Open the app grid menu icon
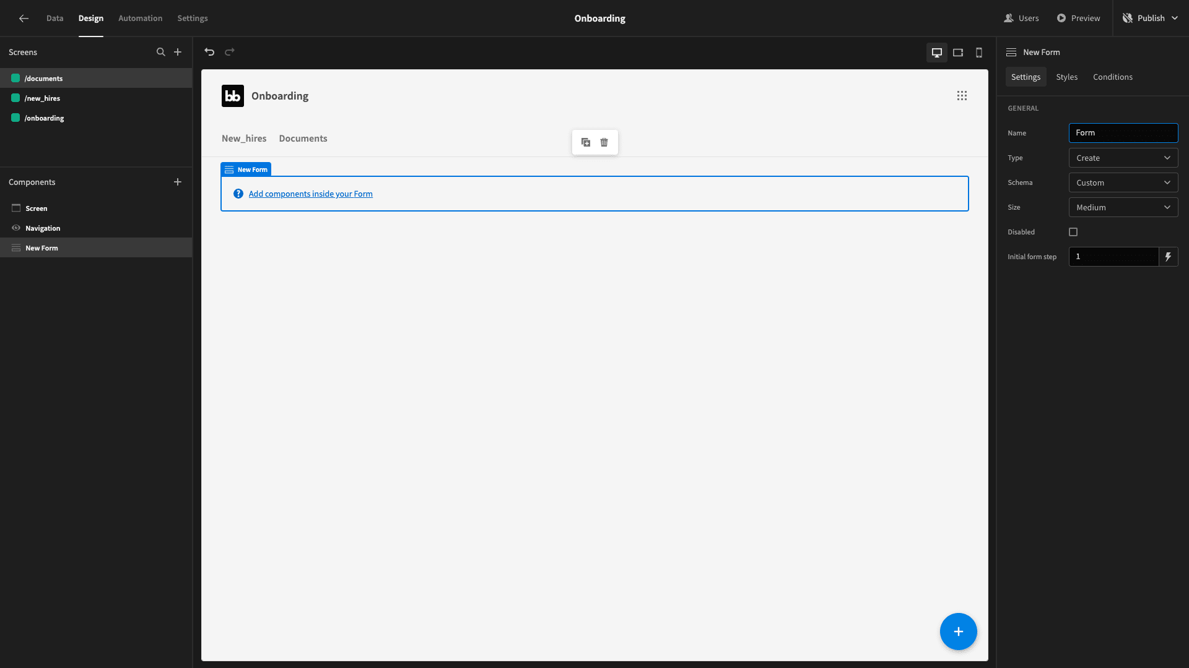This screenshot has height=668, width=1189. [x=962, y=96]
